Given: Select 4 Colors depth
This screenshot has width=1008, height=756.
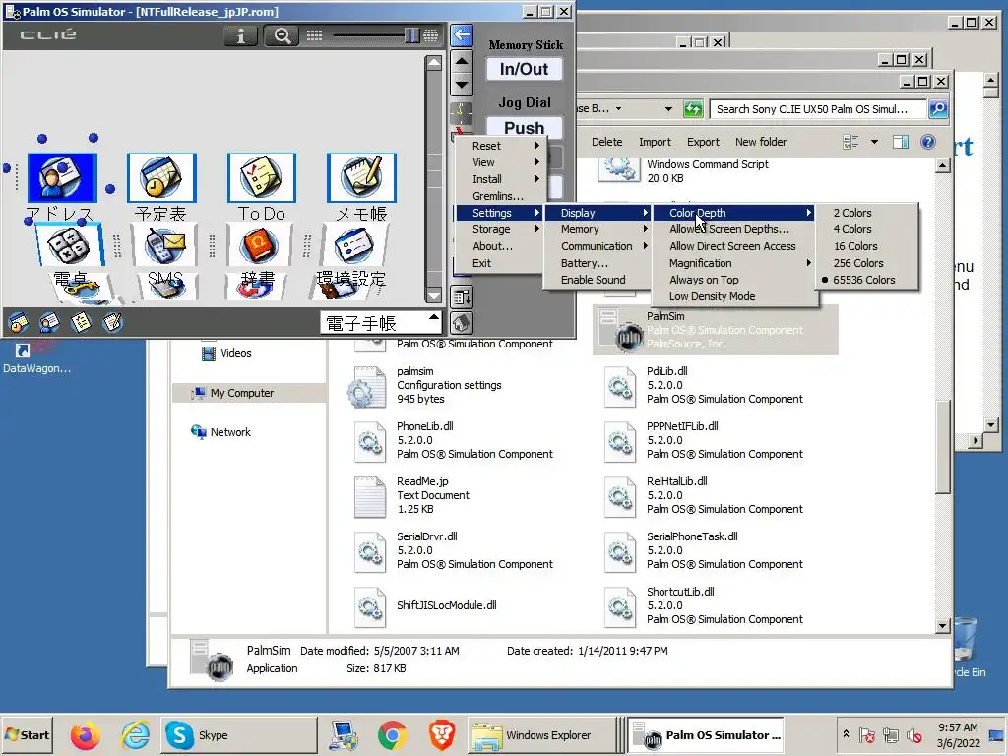Looking at the screenshot, I should click(866, 229).
